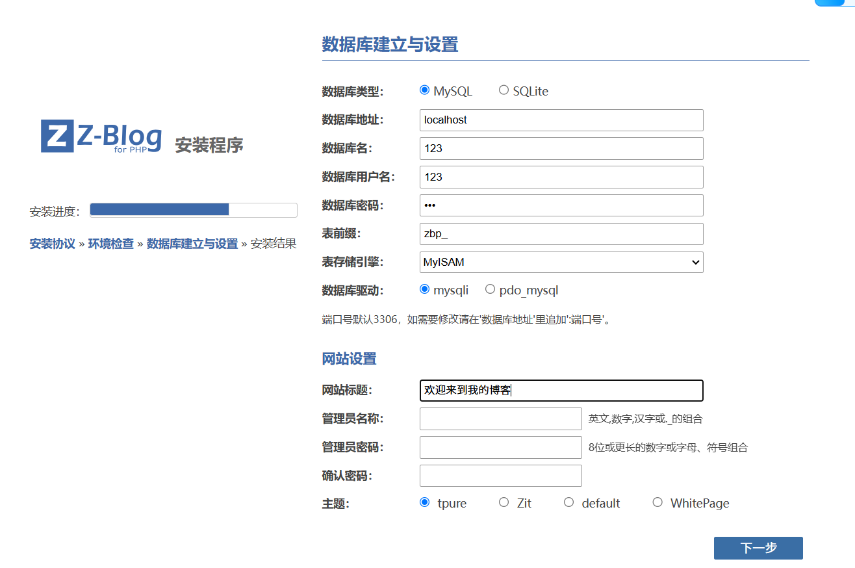Focus the 数据库用户名 field
The height and width of the screenshot is (568, 855).
[561, 177]
